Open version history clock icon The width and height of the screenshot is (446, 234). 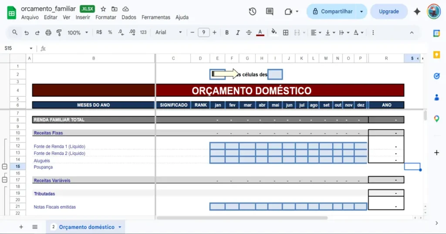253,12
